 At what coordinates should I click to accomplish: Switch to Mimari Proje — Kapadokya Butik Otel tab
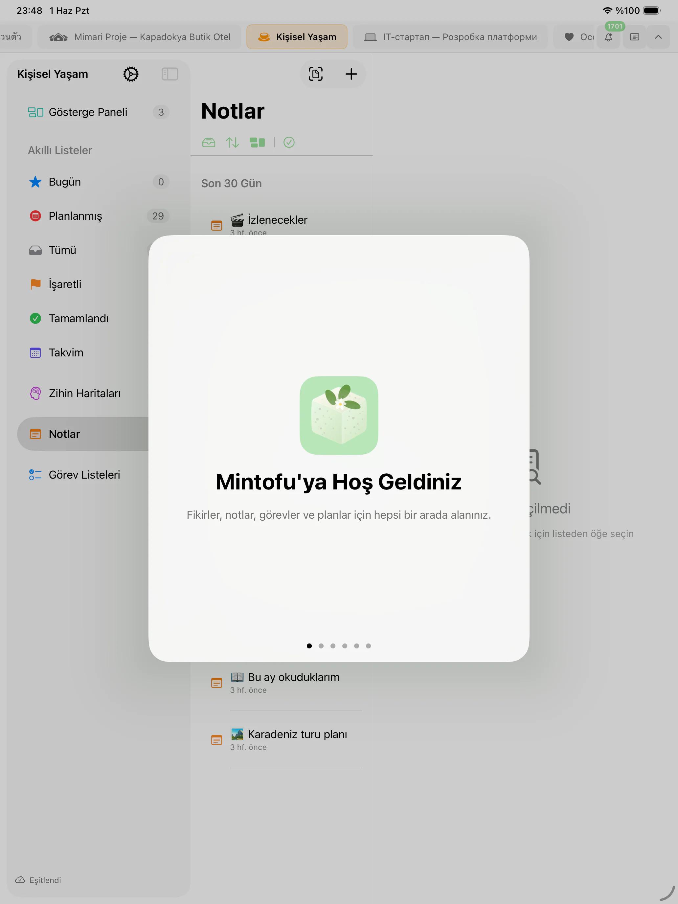click(x=140, y=37)
